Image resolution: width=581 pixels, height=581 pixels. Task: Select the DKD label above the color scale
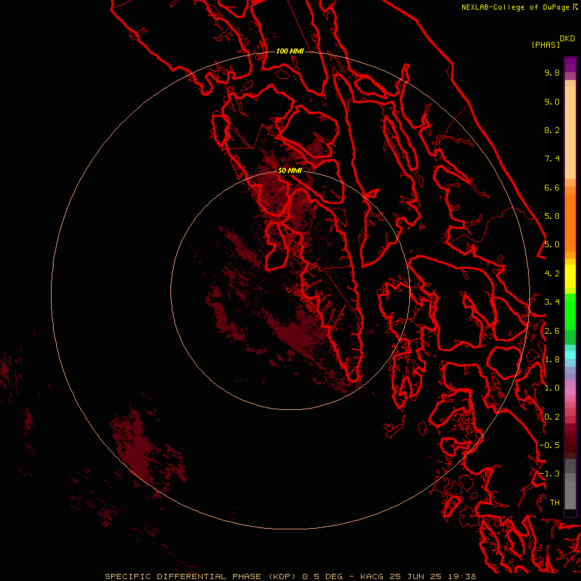567,39
